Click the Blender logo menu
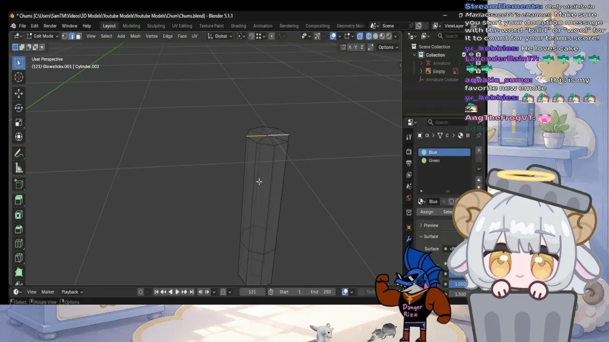Image resolution: width=609 pixels, height=342 pixels. click(x=13, y=26)
